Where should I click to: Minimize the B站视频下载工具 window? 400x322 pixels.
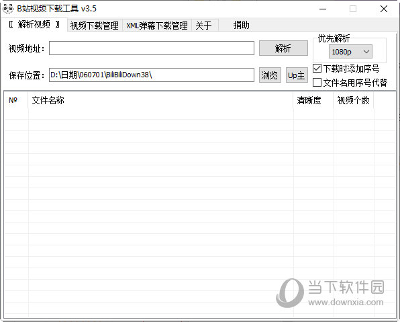click(323, 9)
